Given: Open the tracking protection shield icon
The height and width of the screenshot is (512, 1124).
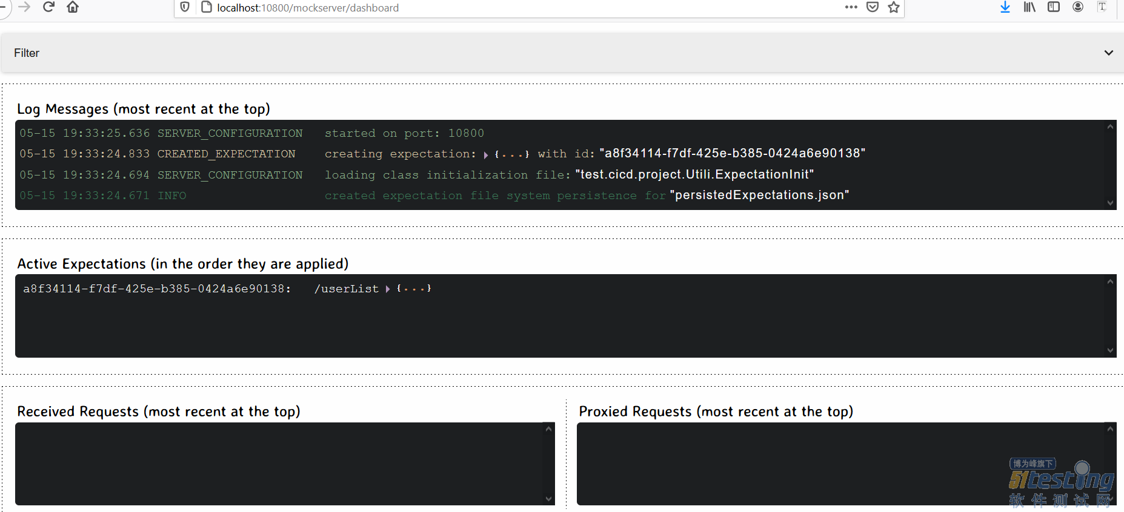Looking at the screenshot, I should [x=185, y=7].
